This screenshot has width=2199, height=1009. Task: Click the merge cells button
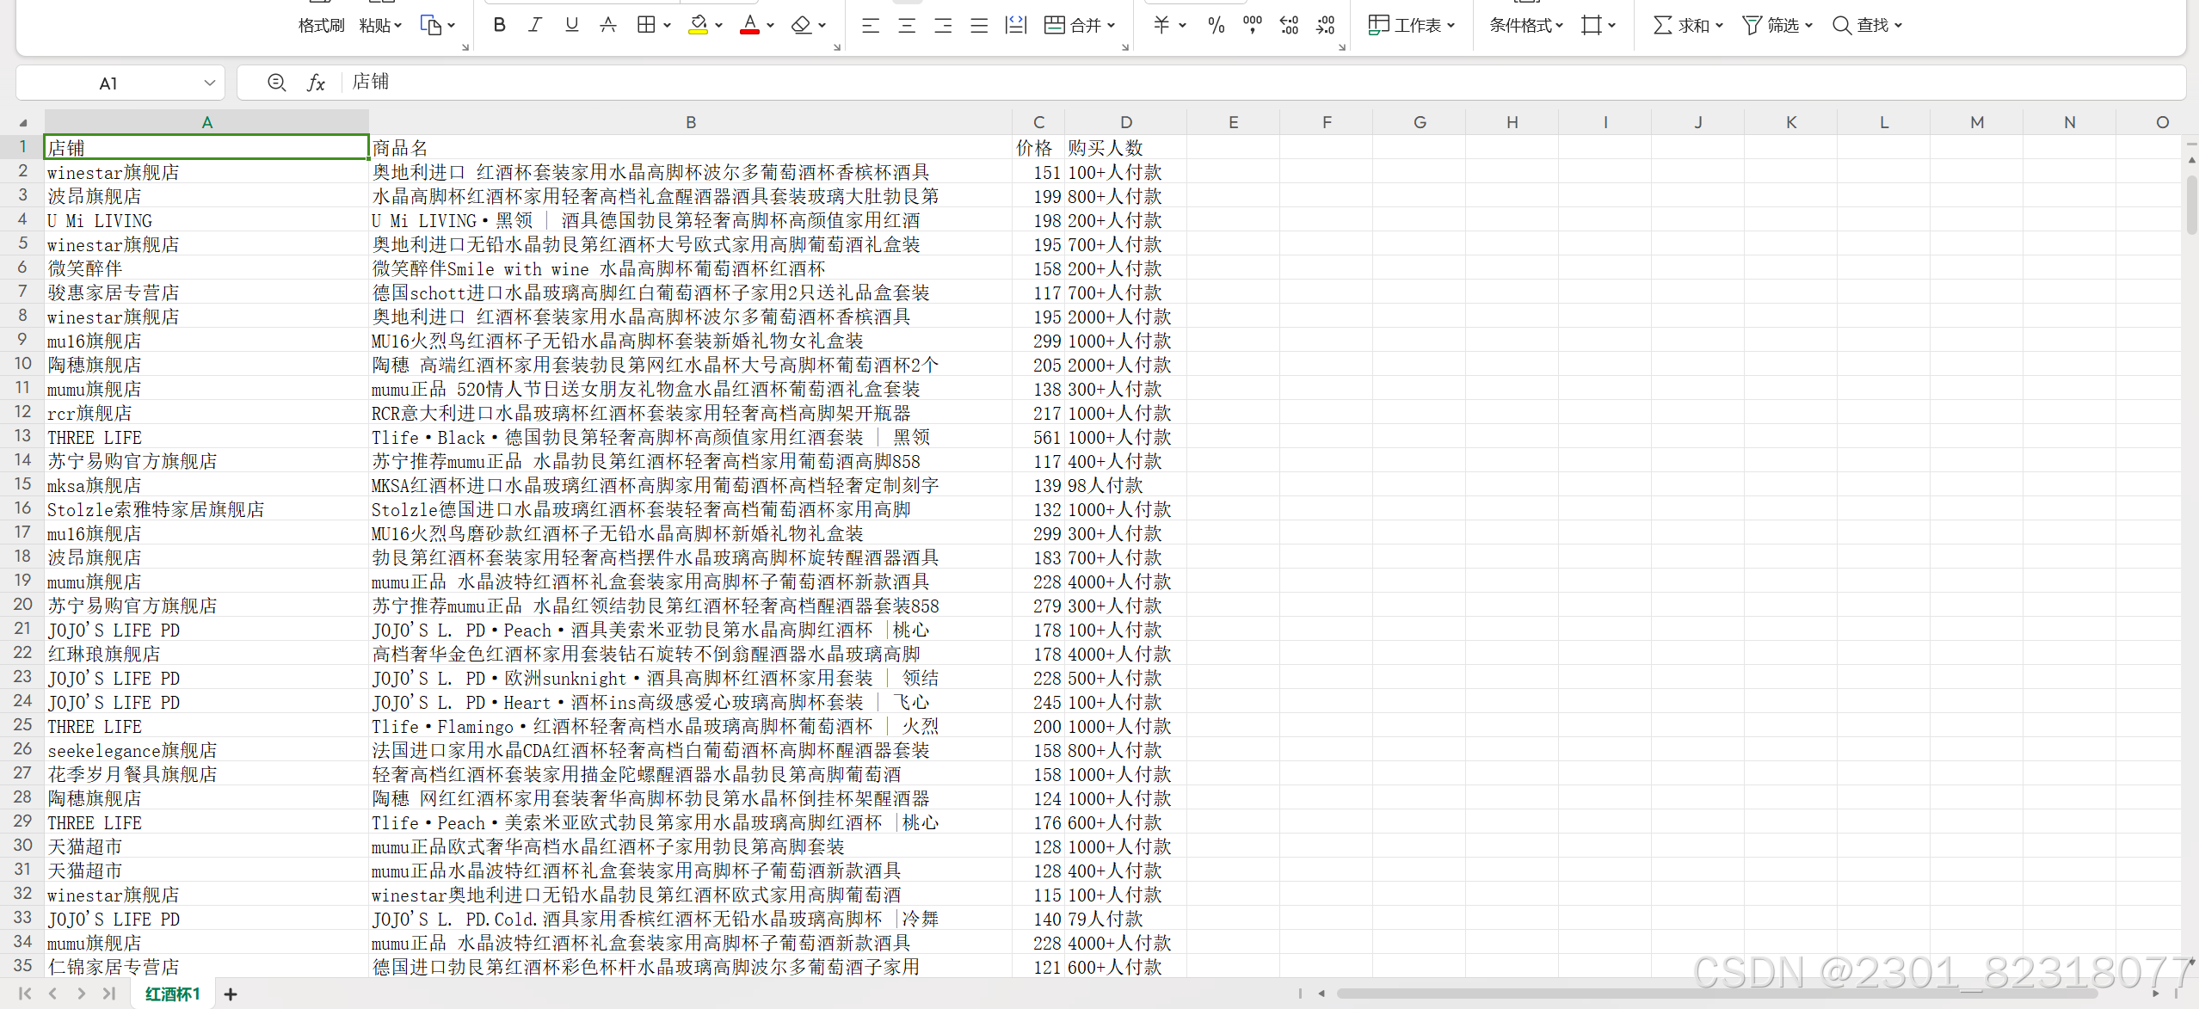click(x=1072, y=25)
